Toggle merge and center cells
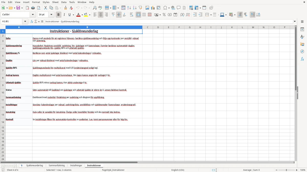The height and width of the screenshot is (172, 307). 138,15
